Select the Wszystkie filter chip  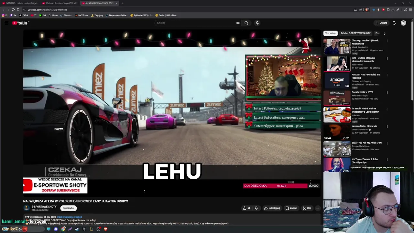click(x=331, y=33)
